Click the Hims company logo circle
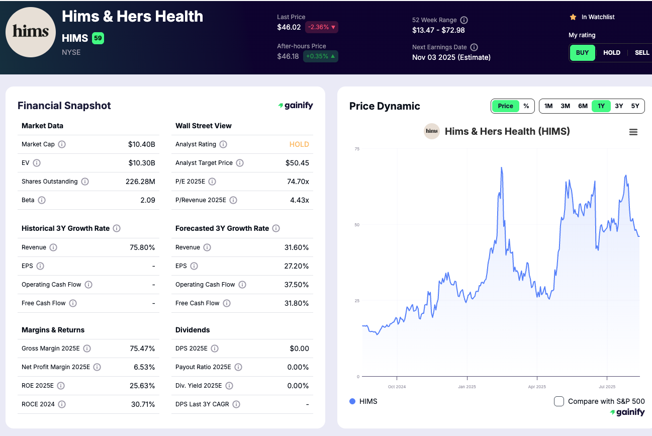Image resolution: width=652 pixels, height=436 pixels. [x=31, y=32]
